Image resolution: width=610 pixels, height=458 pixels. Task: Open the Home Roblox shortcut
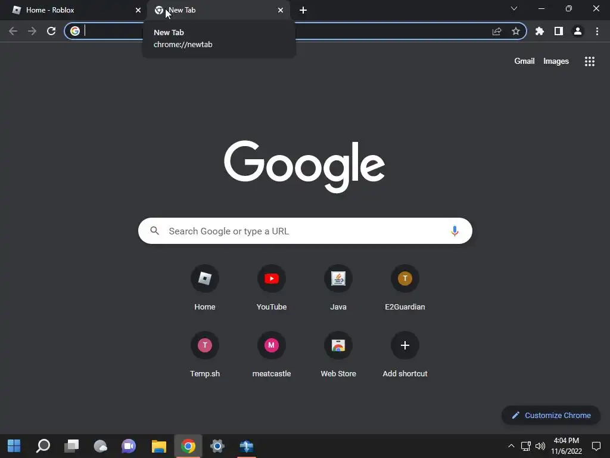(x=205, y=288)
